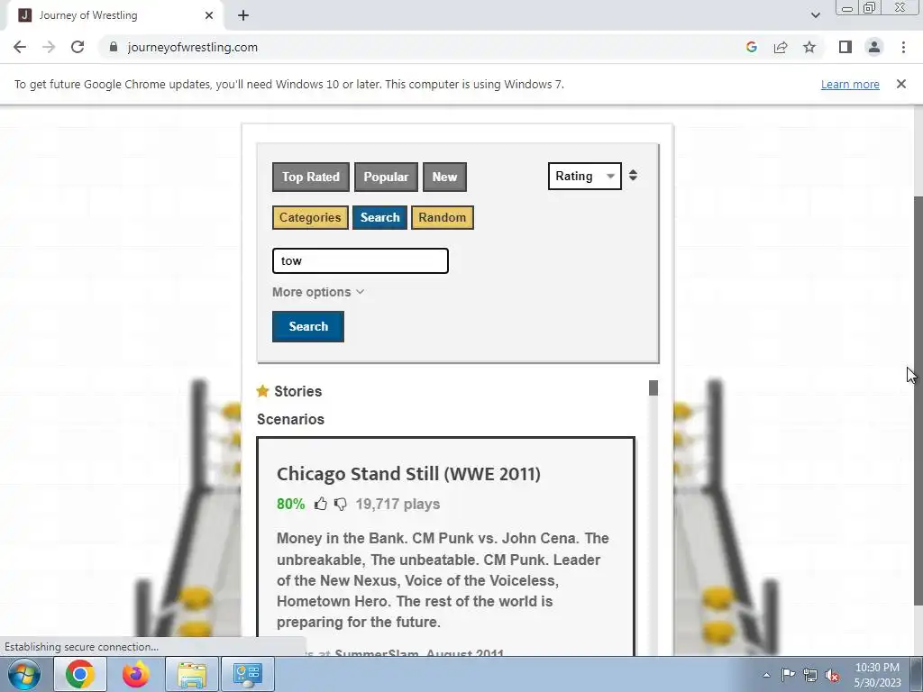Click the Stories heading
The width and height of the screenshot is (923, 692).
297,391
